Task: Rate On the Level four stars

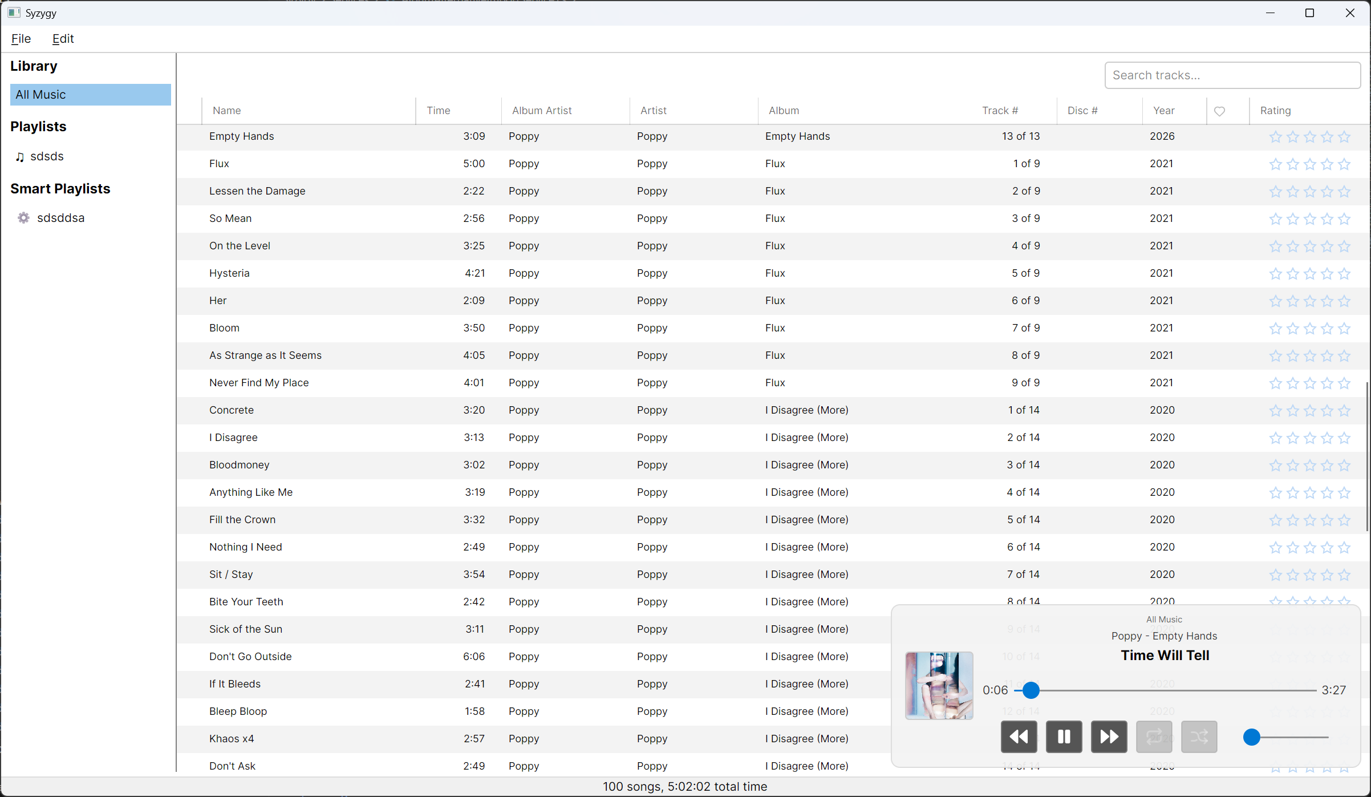Action: pos(1327,246)
